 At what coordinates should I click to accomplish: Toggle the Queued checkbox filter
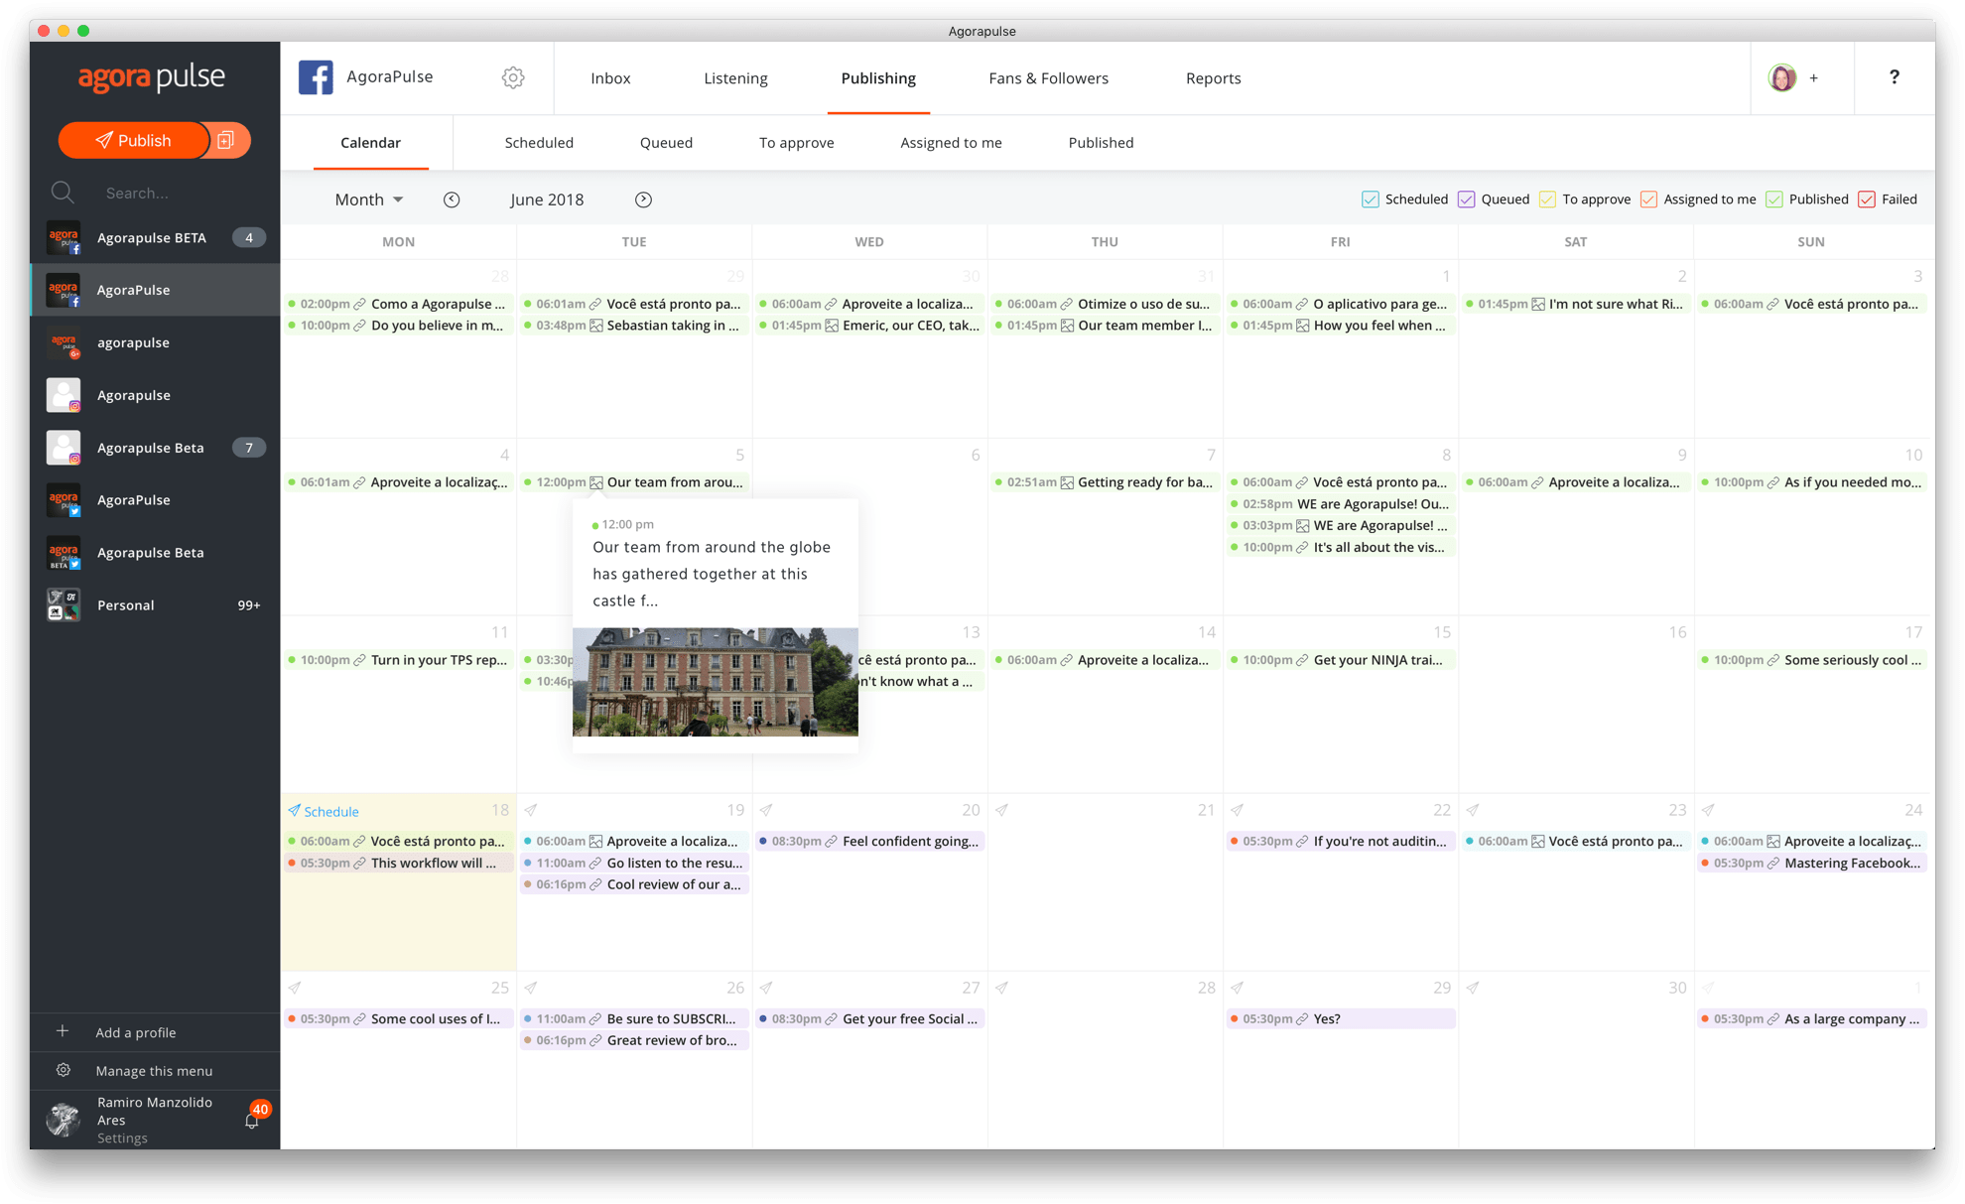1466,198
